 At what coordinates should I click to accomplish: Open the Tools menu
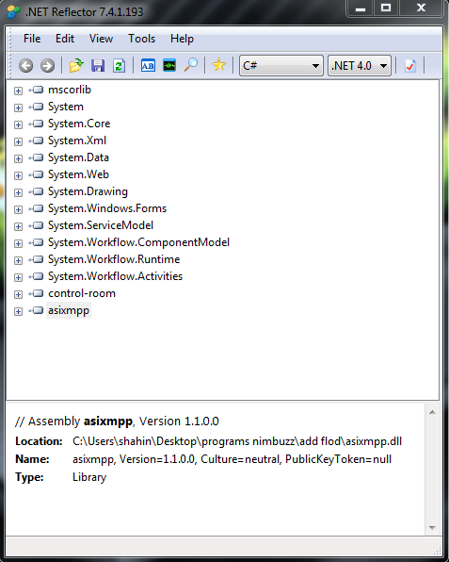(142, 39)
